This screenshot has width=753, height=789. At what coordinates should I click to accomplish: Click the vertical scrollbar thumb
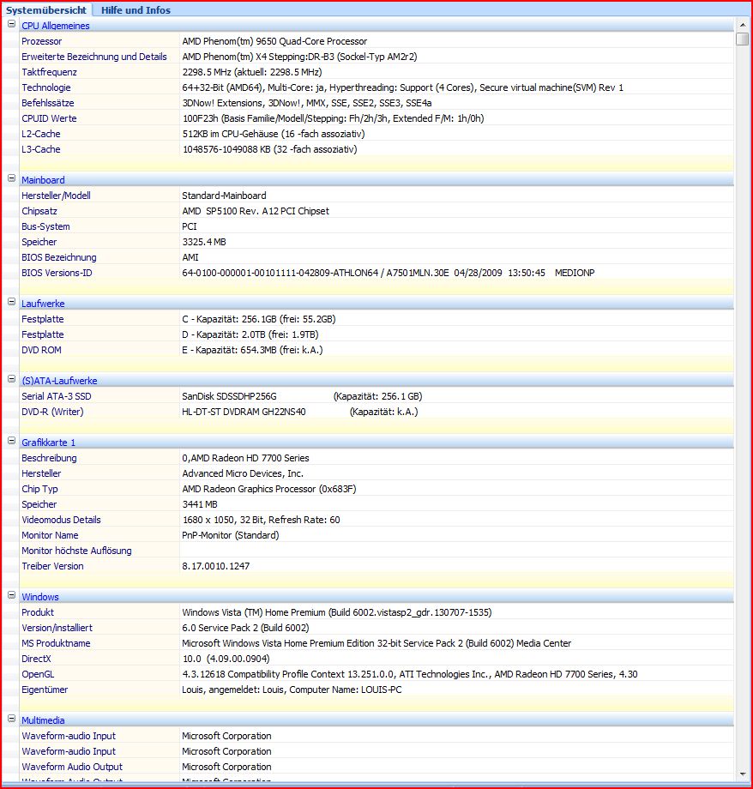point(743,39)
